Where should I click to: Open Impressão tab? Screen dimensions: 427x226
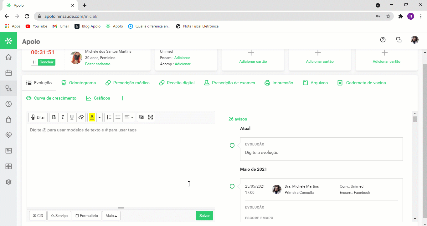[279, 83]
